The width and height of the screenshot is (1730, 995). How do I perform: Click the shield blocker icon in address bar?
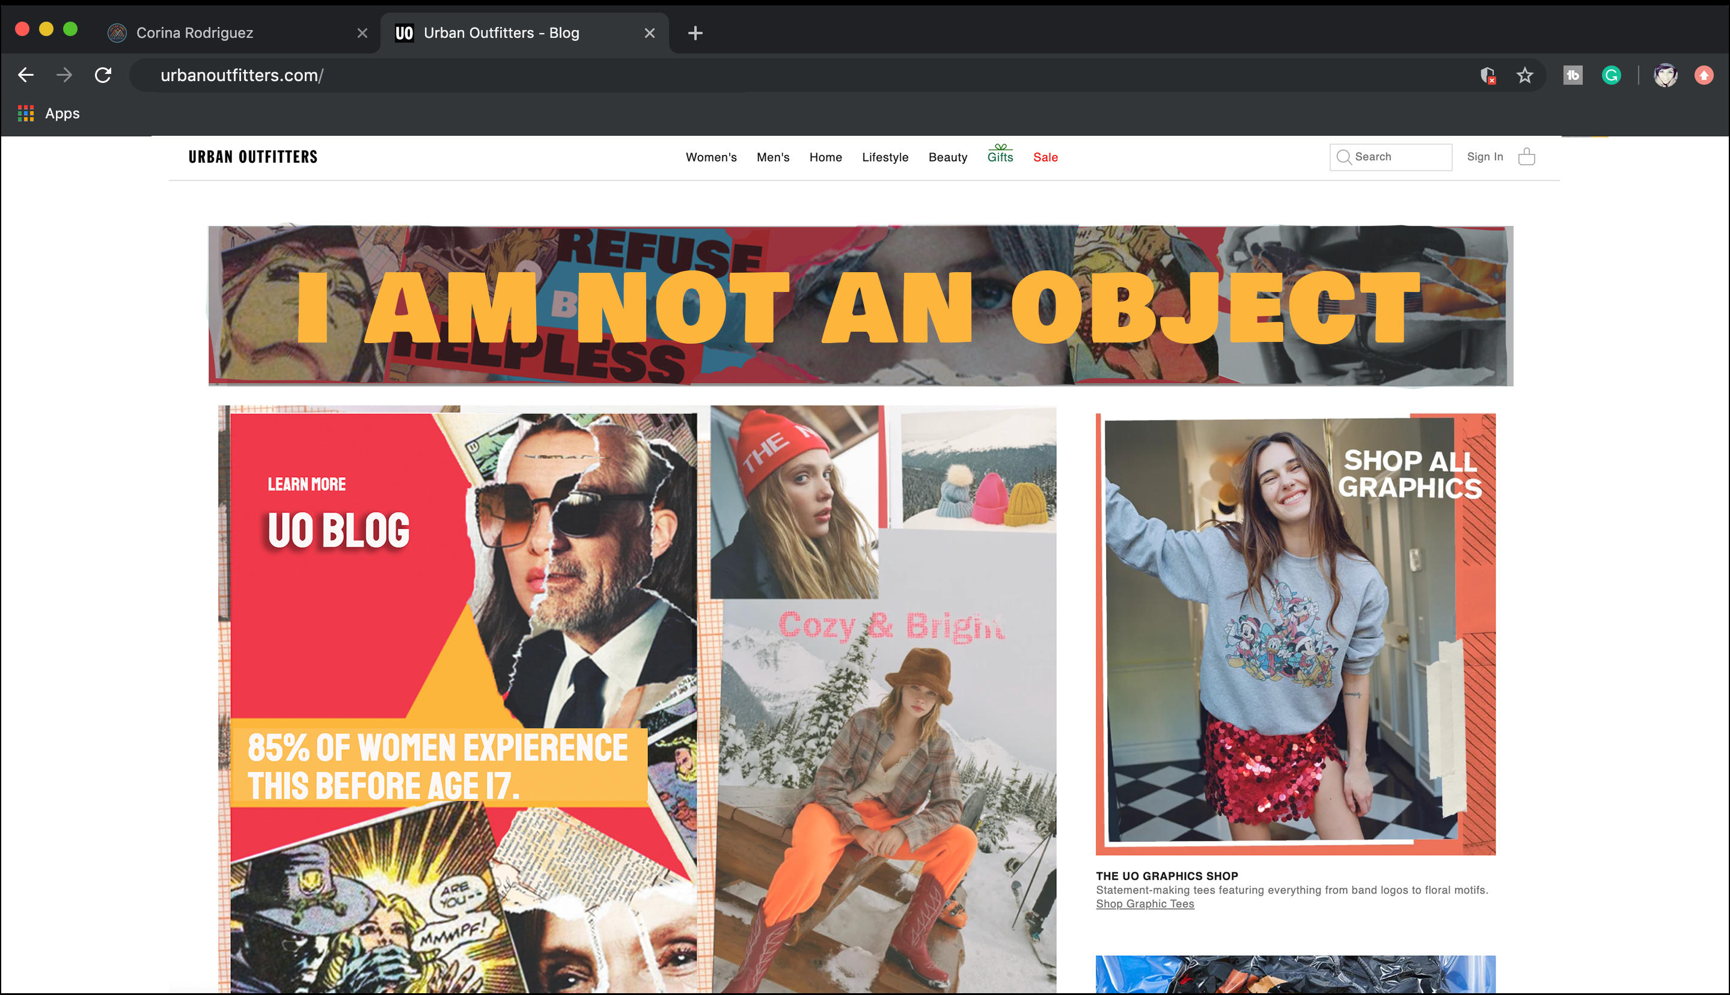[x=1487, y=75]
